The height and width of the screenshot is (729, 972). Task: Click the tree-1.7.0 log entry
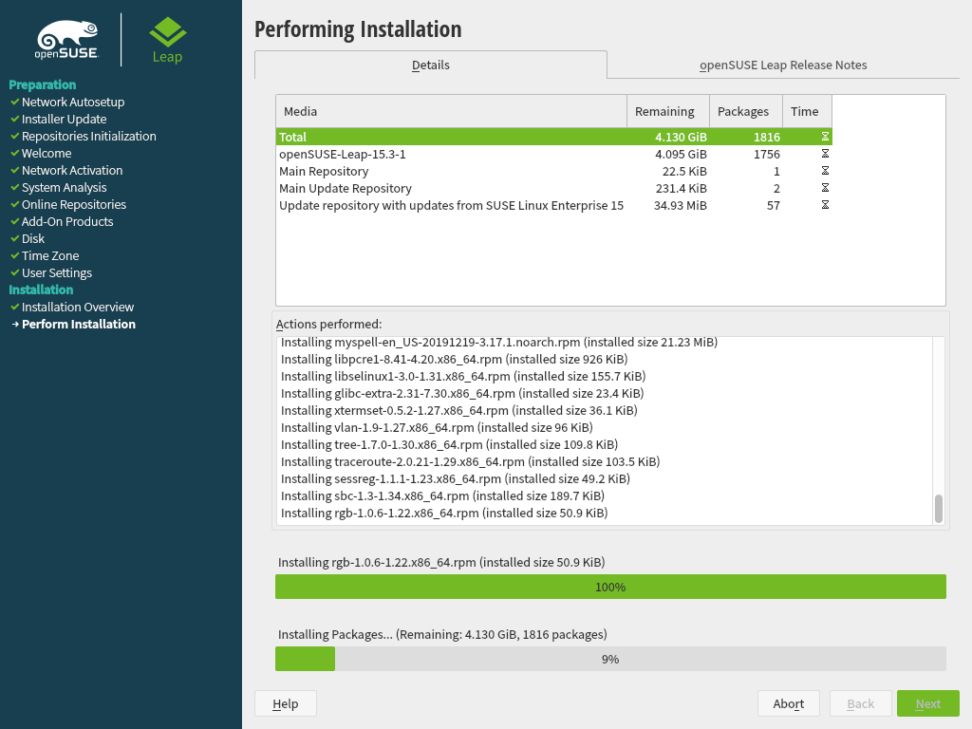click(449, 444)
